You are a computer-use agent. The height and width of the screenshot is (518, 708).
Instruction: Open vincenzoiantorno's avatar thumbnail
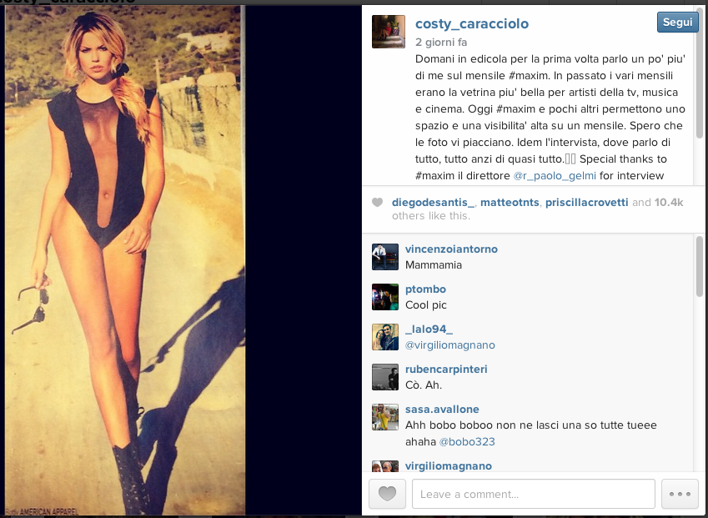coord(385,257)
